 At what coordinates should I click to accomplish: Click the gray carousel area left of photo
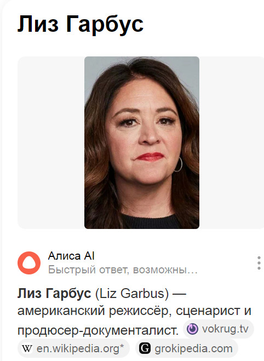click(x=51, y=142)
